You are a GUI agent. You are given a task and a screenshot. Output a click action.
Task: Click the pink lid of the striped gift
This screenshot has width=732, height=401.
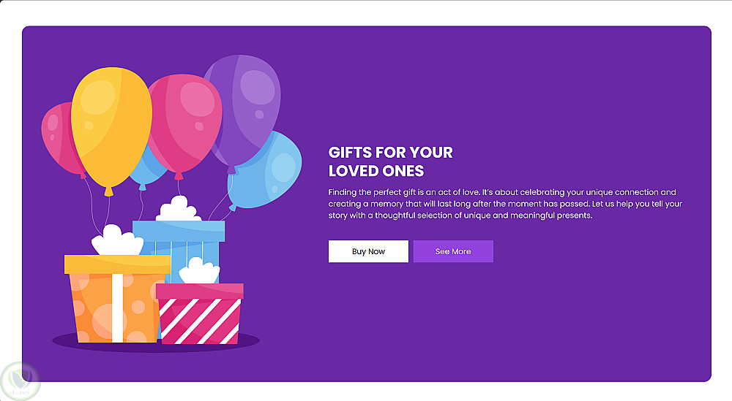pyautogui.click(x=199, y=291)
